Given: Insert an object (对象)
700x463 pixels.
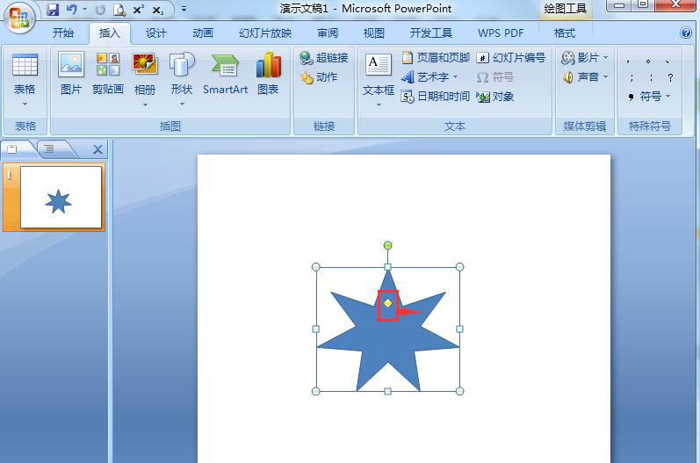Looking at the screenshot, I should click(x=495, y=97).
